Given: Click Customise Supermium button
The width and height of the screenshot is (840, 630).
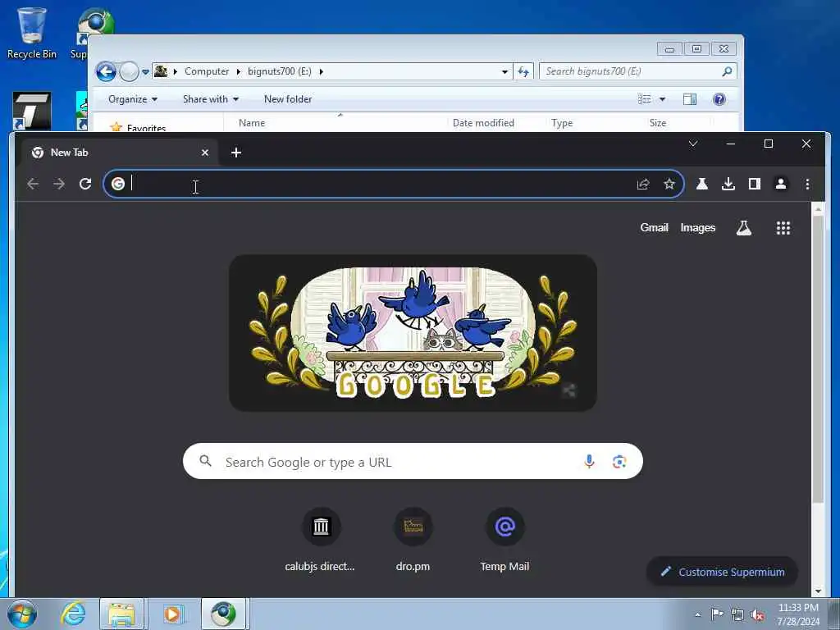Looking at the screenshot, I should click(x=722, y=572).
